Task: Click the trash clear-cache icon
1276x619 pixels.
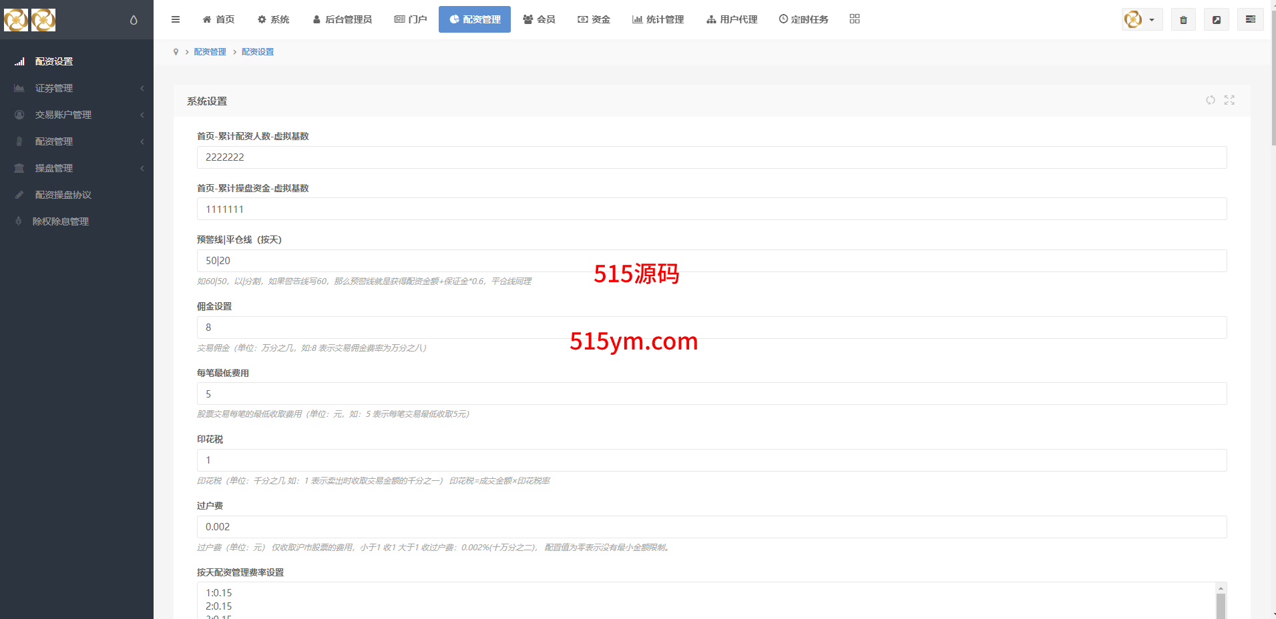Action: (x=1183, y=20)
